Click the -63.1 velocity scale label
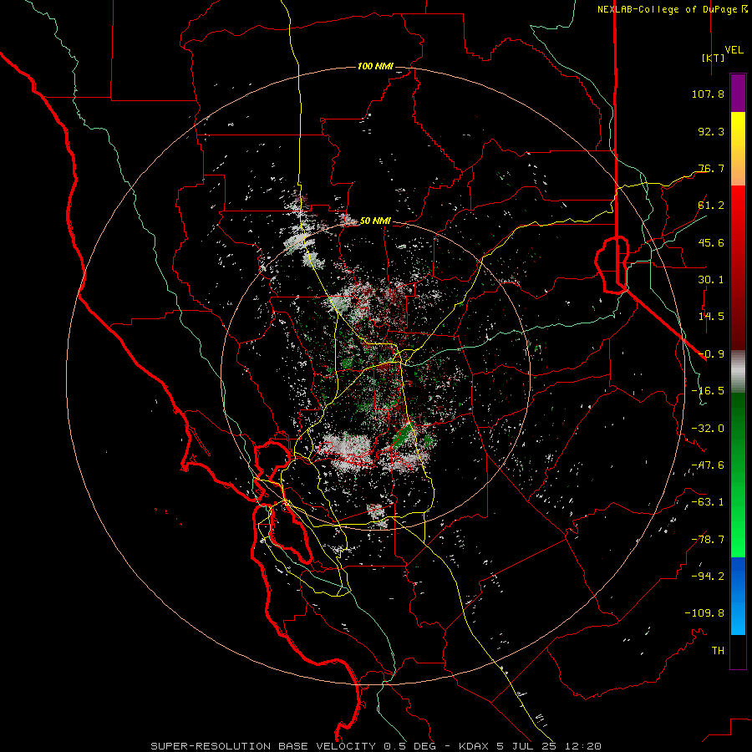 click(708, 502)
